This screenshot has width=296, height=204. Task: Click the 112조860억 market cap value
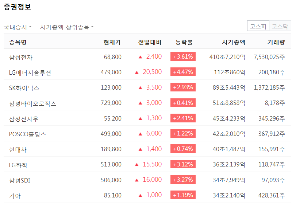click(x=230, y=72)
